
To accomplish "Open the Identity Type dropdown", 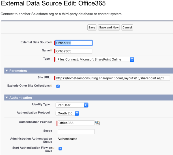I will coord(72,105).
